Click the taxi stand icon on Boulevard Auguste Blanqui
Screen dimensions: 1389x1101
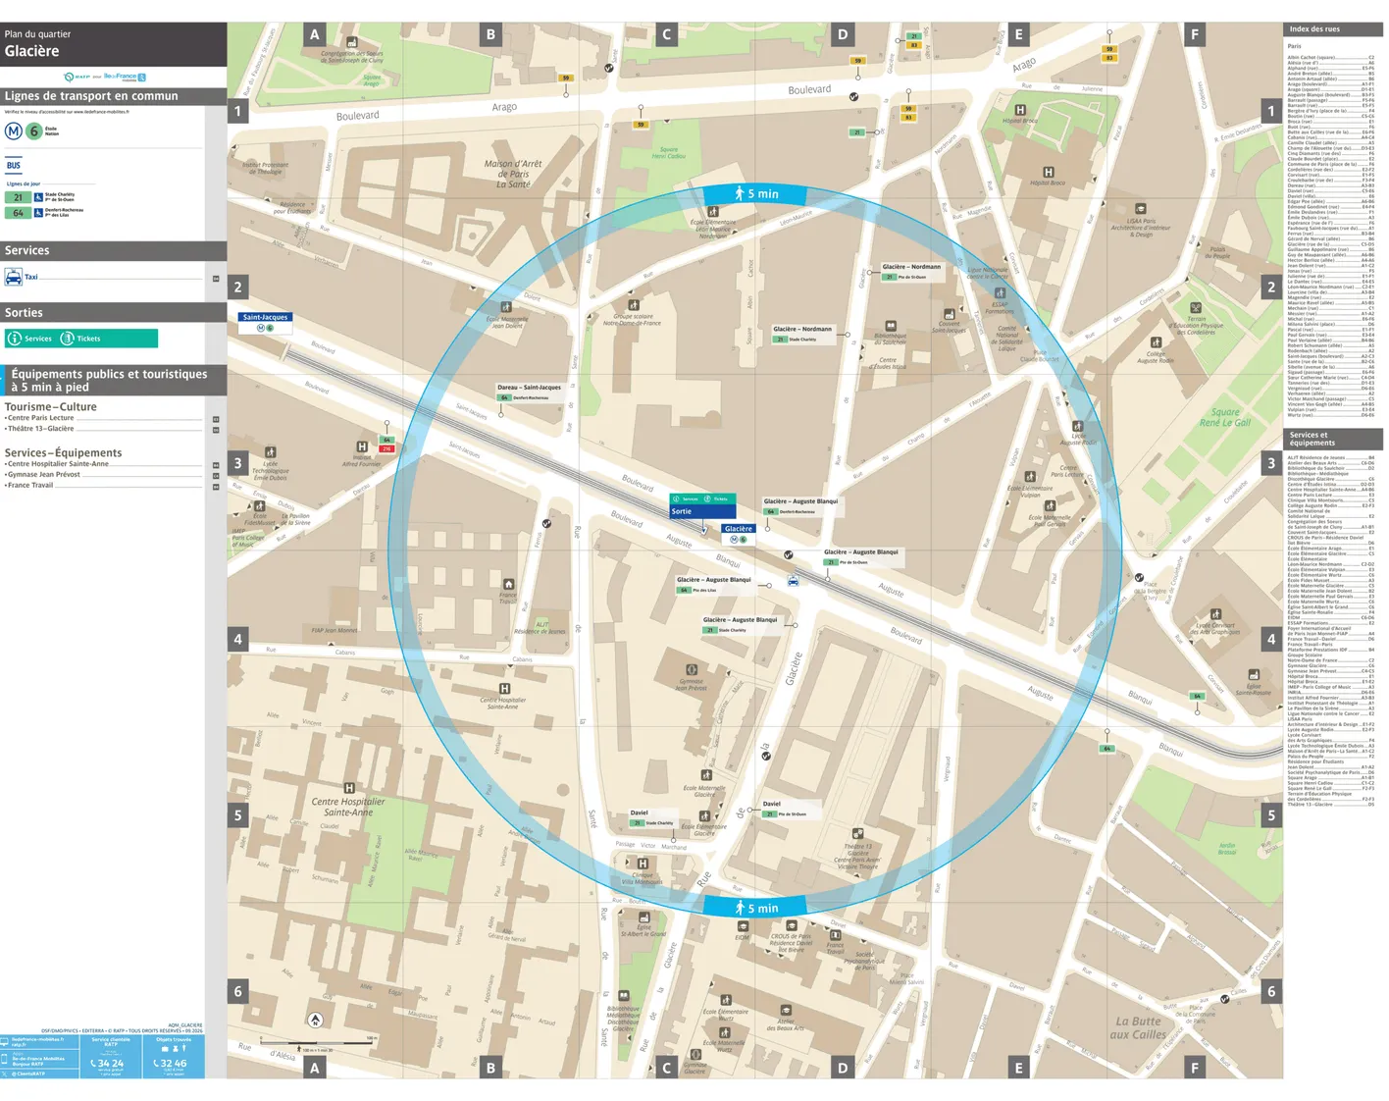click(x=793, y=581)
